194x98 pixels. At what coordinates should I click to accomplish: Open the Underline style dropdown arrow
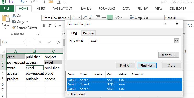coord(60,26)
